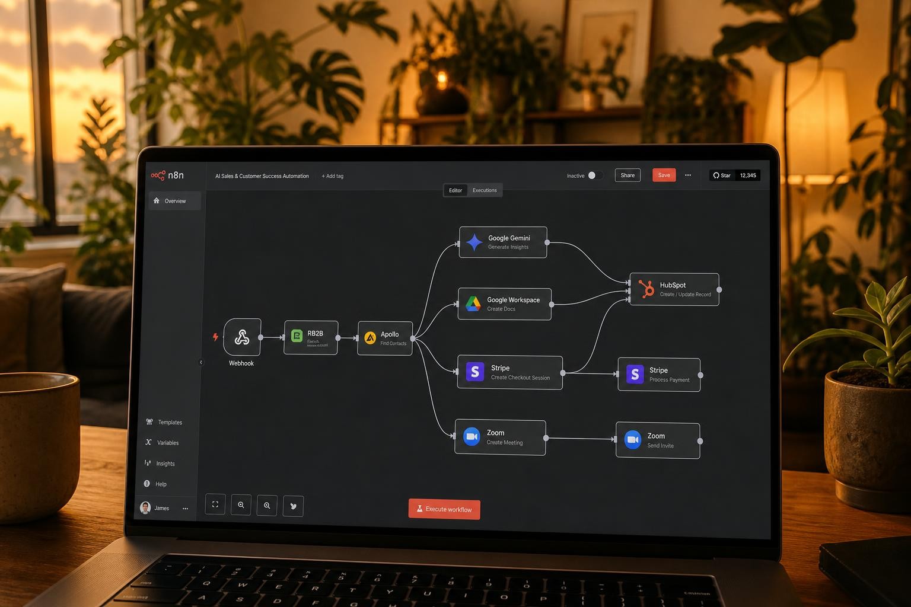
Task: Click the Google Workspace node output connector
Action: pos(551,305)
